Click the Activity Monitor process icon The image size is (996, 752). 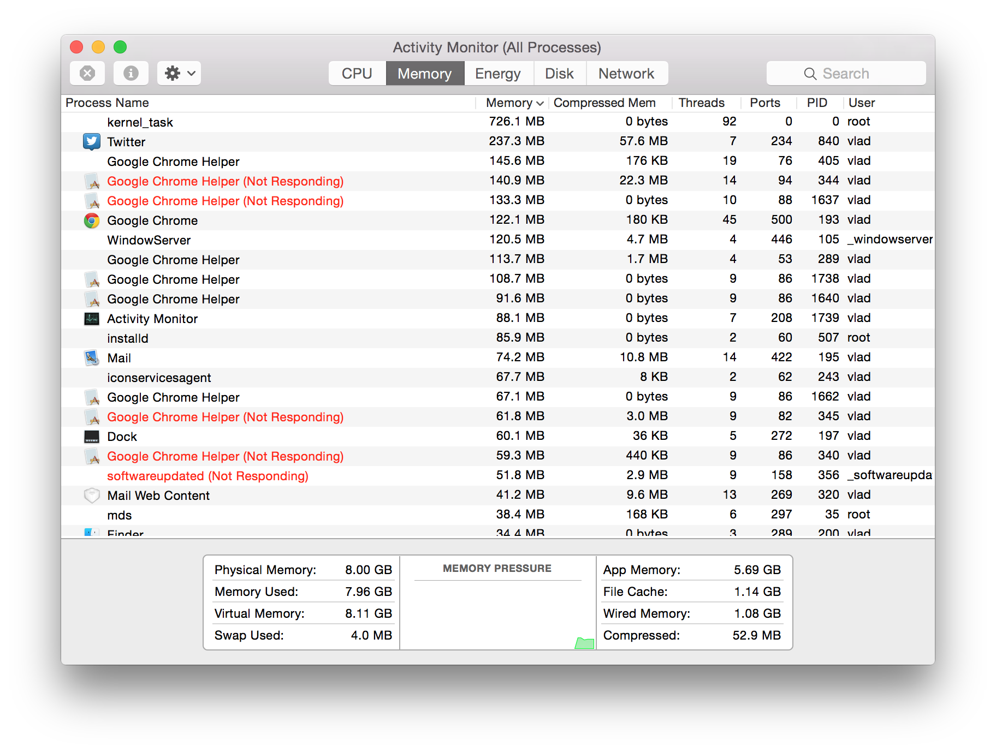[x=92, y=318]
